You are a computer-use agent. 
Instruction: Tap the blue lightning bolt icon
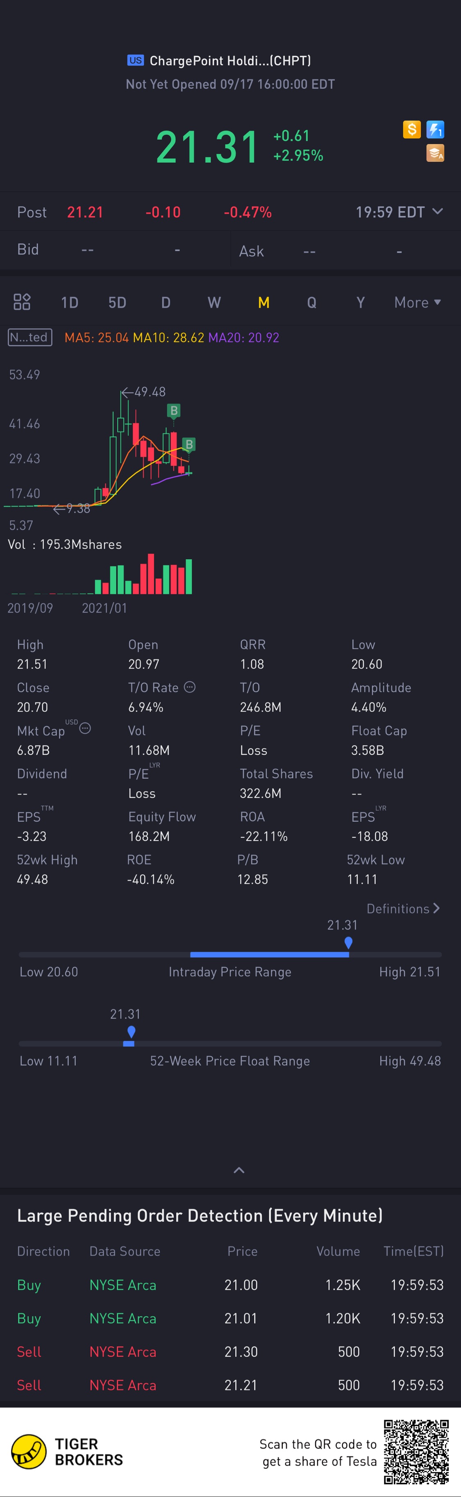click(436, 129)
